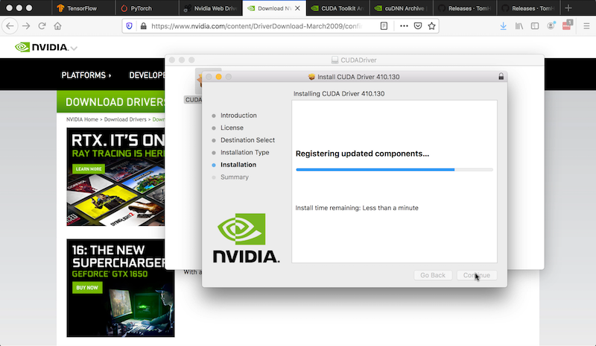Click the CUDADriver window title bar
596x346 pixels.
355,60
